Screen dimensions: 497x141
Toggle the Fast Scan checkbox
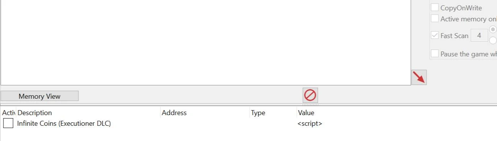pos(435,35)
